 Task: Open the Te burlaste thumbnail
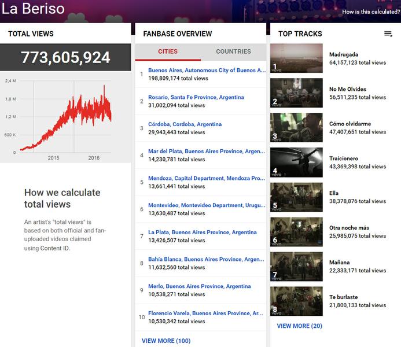point(296,301)
